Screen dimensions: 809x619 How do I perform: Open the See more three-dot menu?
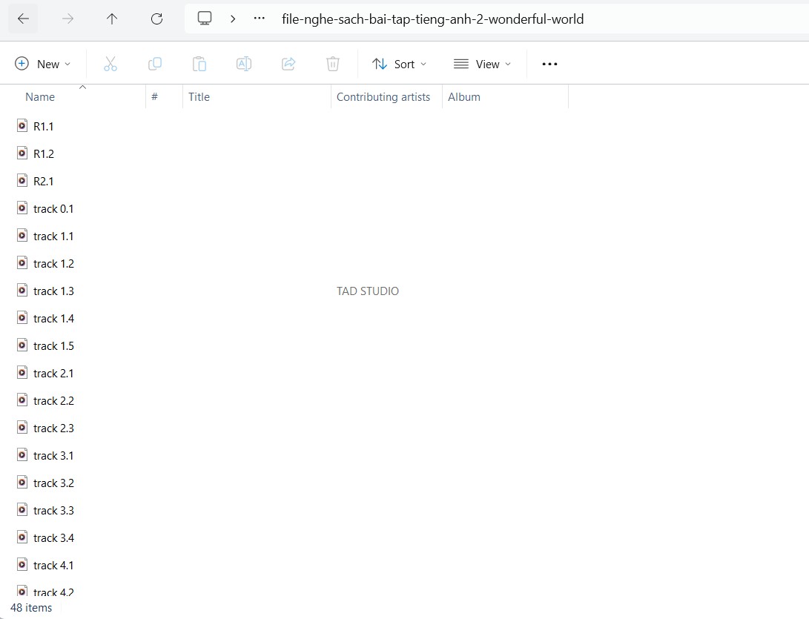(549, 64)
